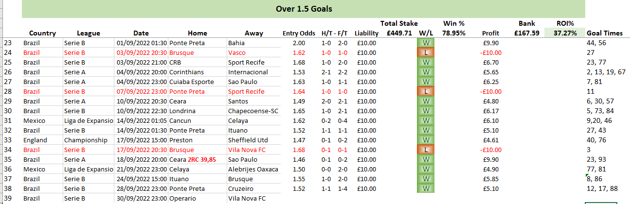Image resolution: width=630 pixels, height=204 pixels.
Task: Click the W badge for Corinthians vs Internacional
Action: (426, 72)
